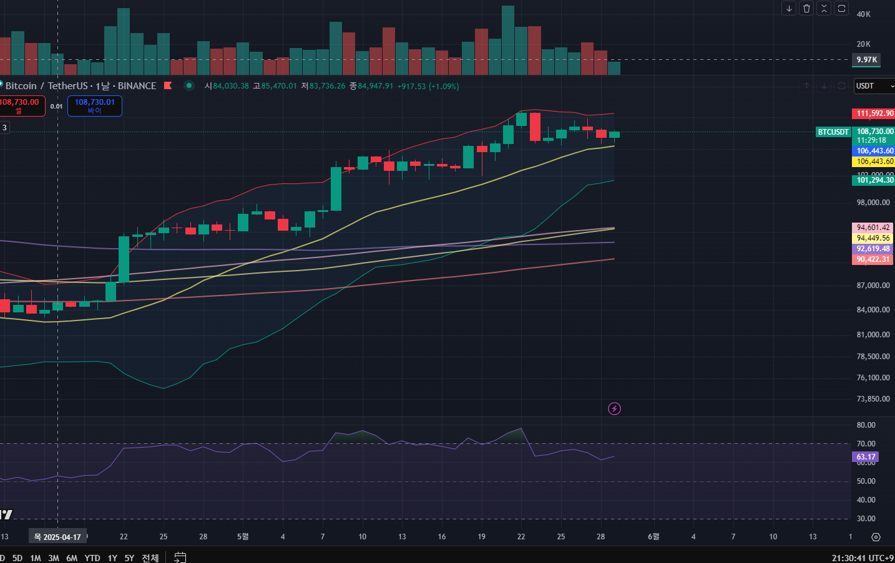Click the green 101,294.30 price scale label
Viewport: 895px width, 563px height.
pos(874,180)
